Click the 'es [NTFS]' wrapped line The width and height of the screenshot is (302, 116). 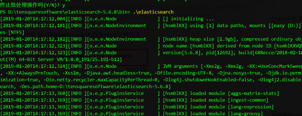12,32
